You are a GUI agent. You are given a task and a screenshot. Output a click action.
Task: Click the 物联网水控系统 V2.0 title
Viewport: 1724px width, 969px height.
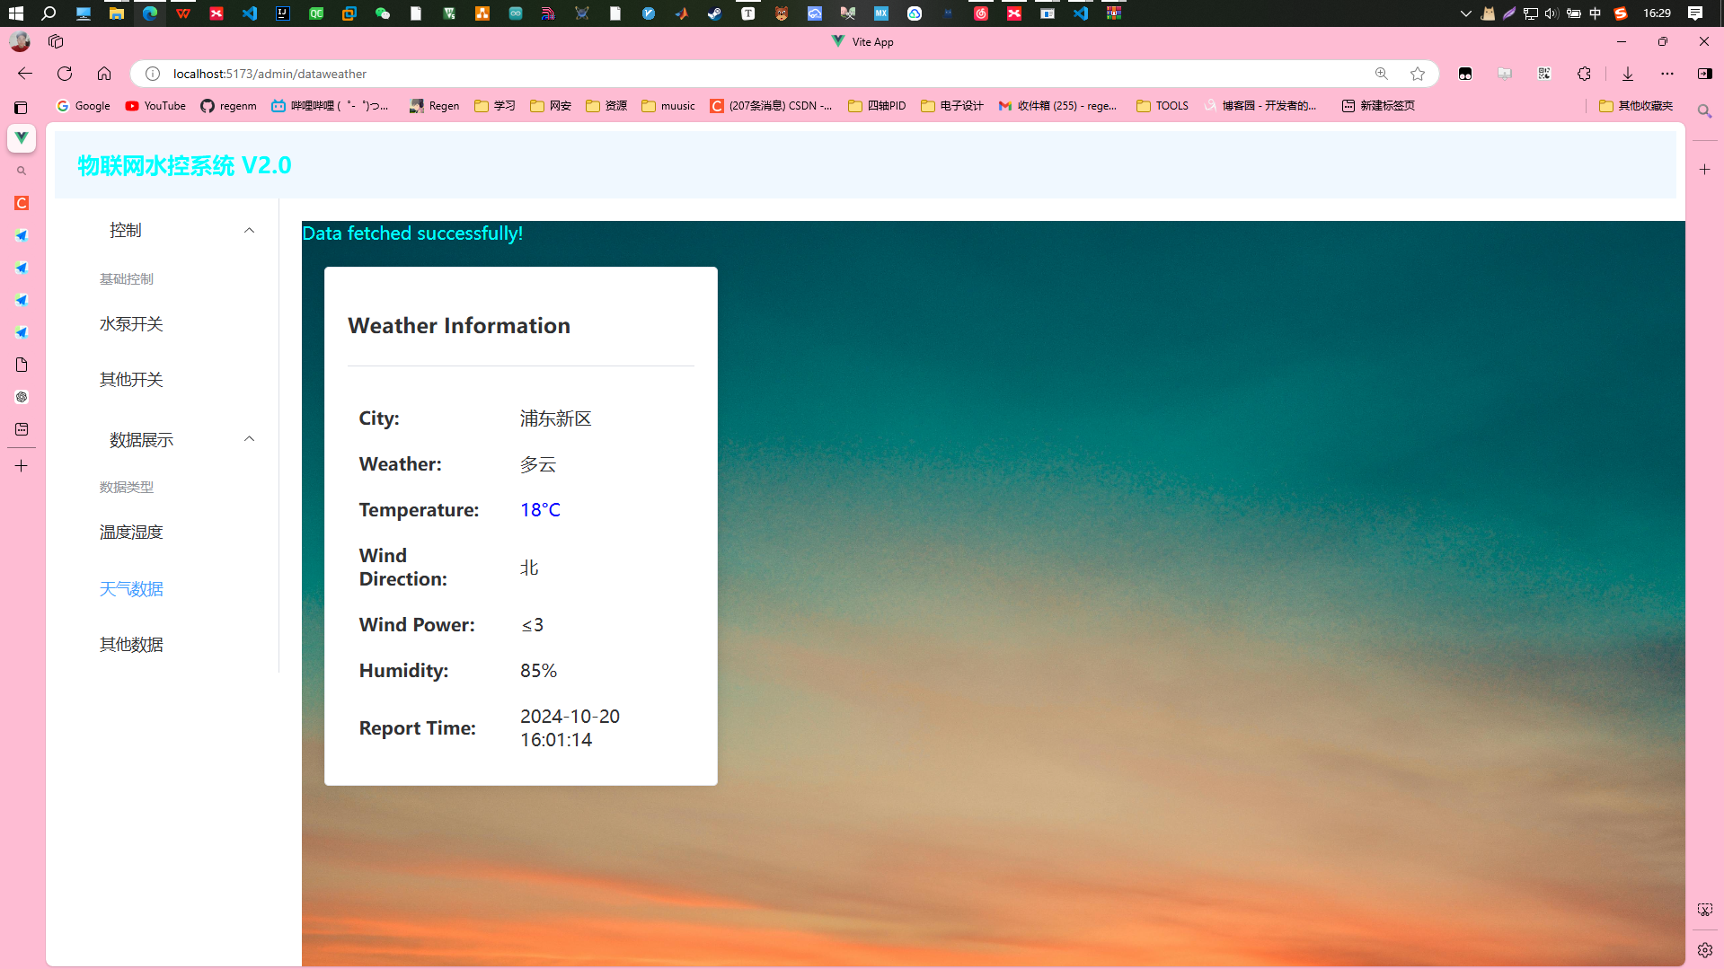(184, 165)
